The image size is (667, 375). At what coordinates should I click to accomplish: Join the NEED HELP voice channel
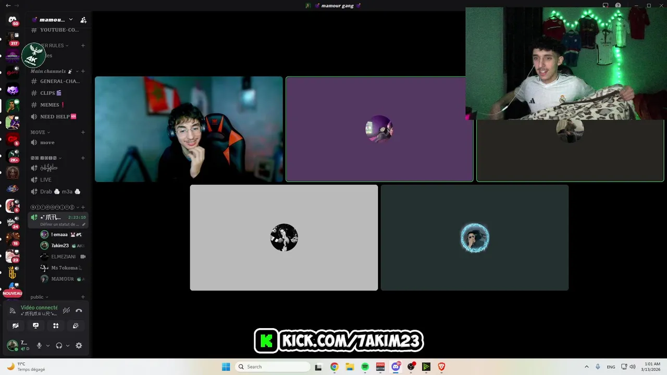tap(58, 117)
